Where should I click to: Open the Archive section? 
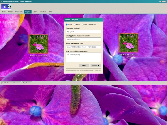coord(35,12)
